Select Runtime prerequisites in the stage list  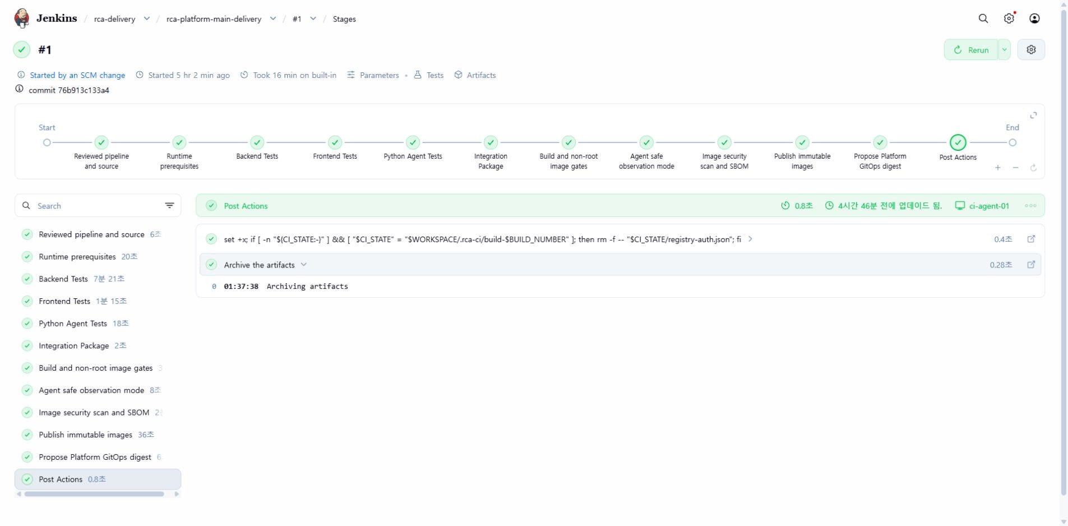[x=98, y=256]
